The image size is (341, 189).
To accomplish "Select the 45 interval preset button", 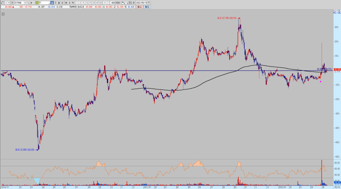I will click(x=97, y=3).
